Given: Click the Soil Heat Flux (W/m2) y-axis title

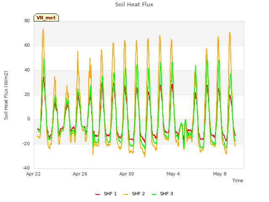Looking at the screenshot, I should coord(6,95).
